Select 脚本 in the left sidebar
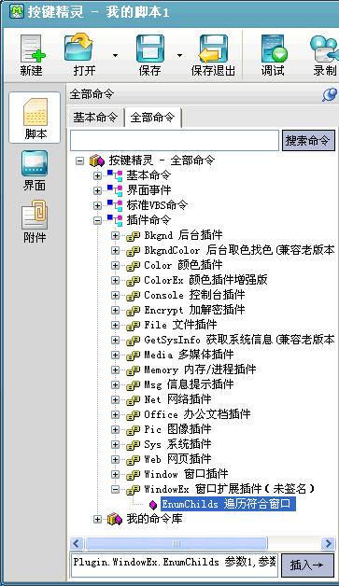Image resolution: width=339 pixels, height=586 pixels. tap(35, 118)
